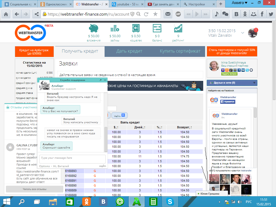Click the Кредит на Арбитраж orange button

click(x=34, y=52)
